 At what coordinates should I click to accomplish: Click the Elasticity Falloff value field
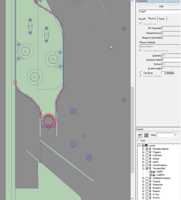pyautogui.click(x=171, y=60)
